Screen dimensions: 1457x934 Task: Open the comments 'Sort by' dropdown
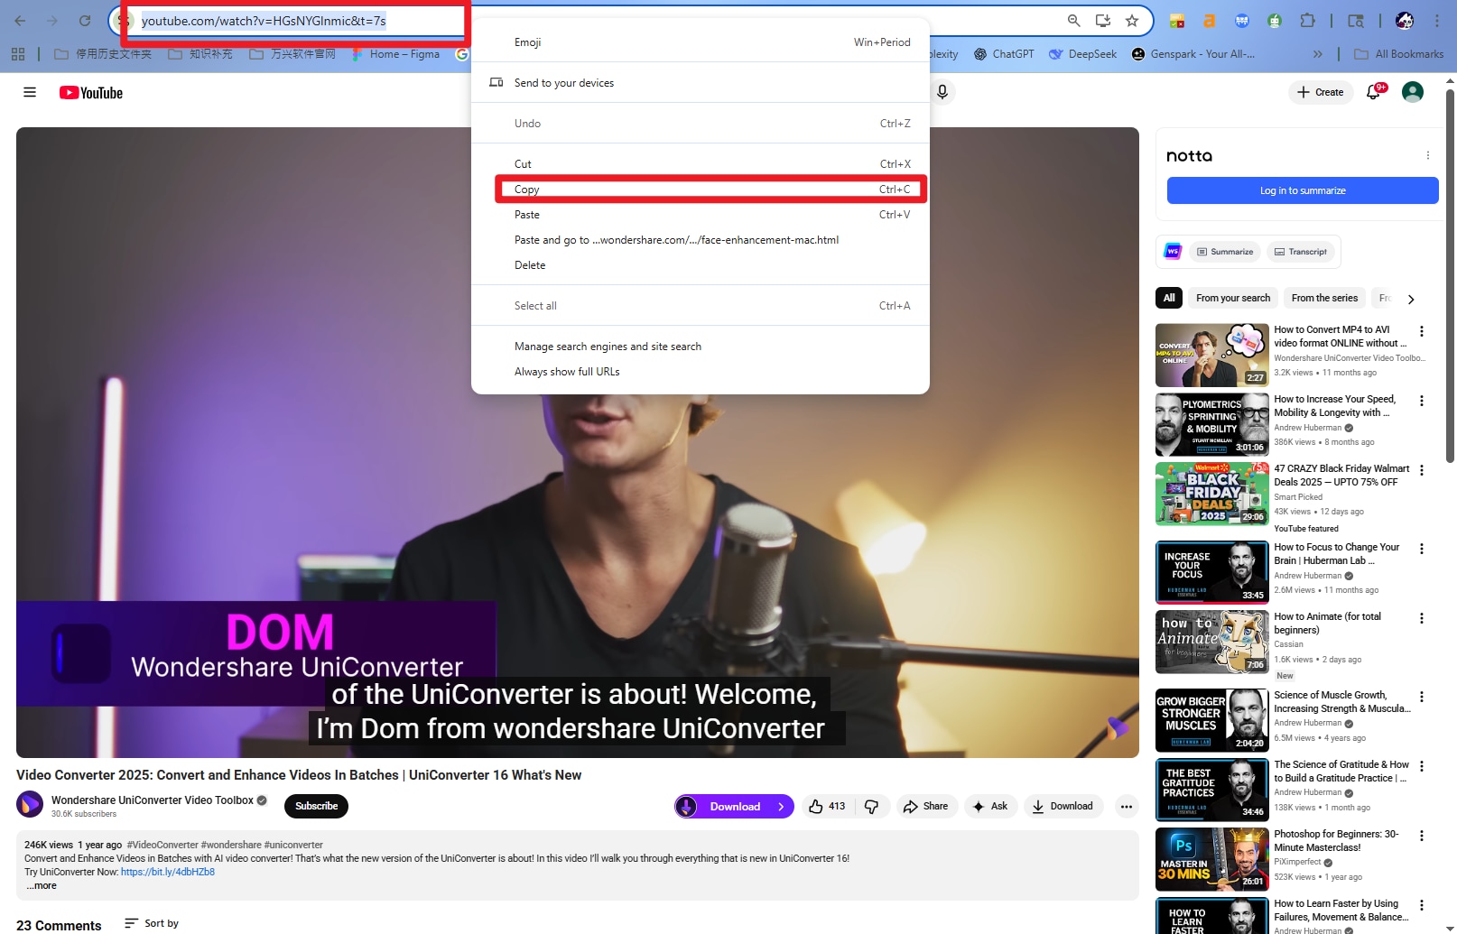tap(152, 922)
